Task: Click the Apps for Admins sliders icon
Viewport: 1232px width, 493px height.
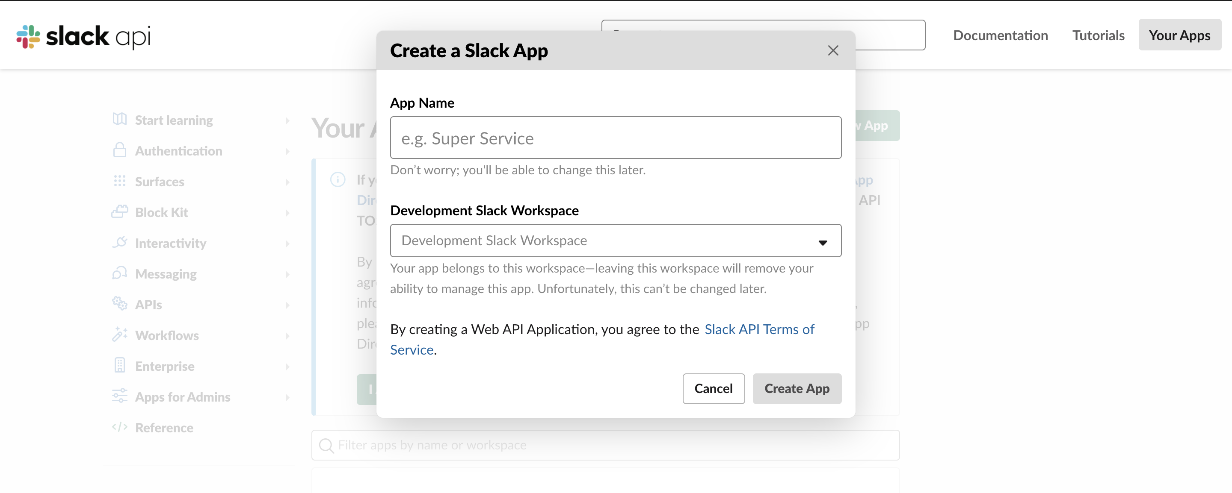Action: [x=120, y=396]
